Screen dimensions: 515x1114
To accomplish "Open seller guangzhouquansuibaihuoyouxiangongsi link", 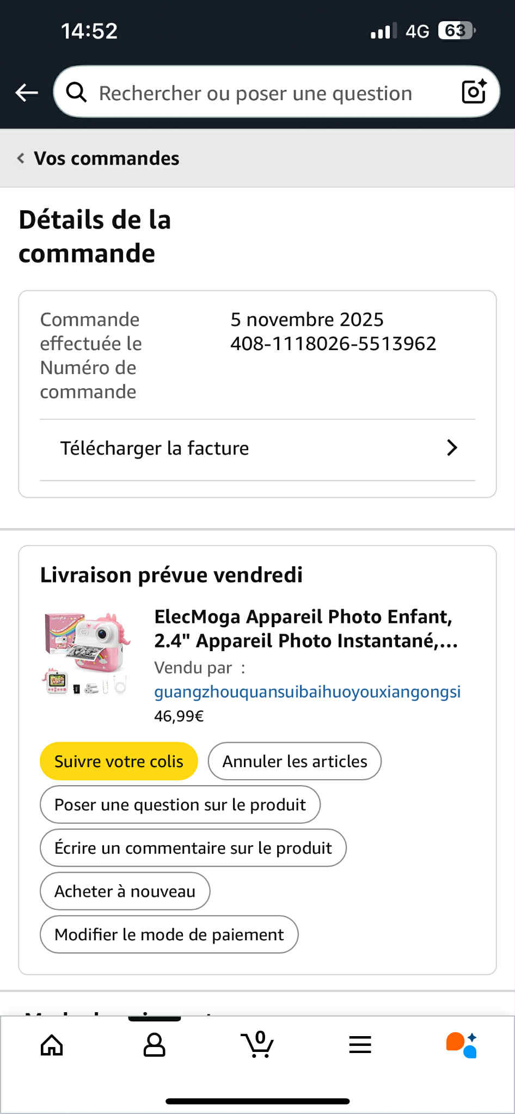I will click(x=307, y=691).
